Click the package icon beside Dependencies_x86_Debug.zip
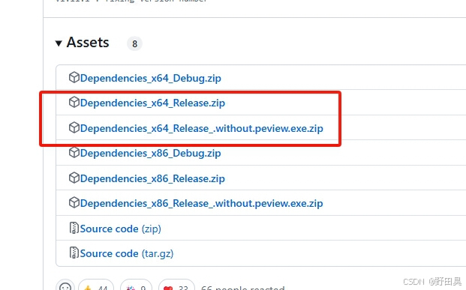Screen dimensions: 466x290 [x=74, y=153]
